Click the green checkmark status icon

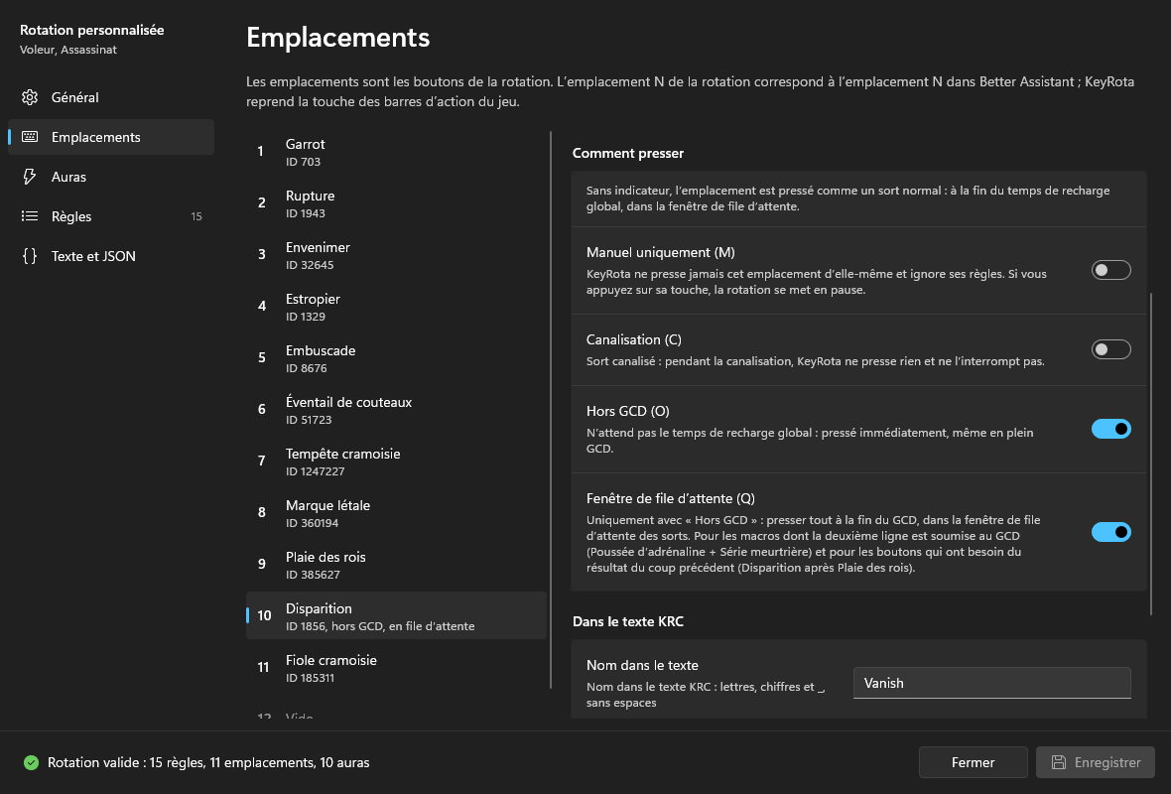tap(31, 762)
